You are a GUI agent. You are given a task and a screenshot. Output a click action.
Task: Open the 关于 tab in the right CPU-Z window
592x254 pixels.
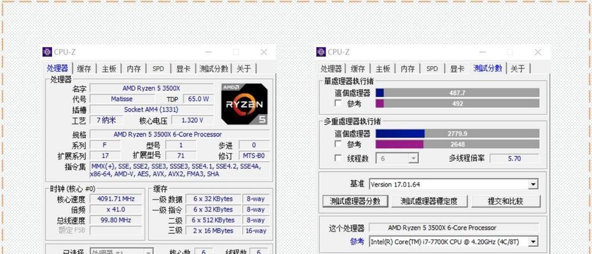(x=518, y=69)
